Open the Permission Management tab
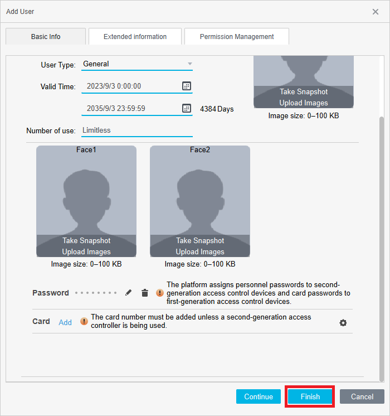The width and height of the screenshot is (390, 416). pyautogui.click(x=237, y=37)
